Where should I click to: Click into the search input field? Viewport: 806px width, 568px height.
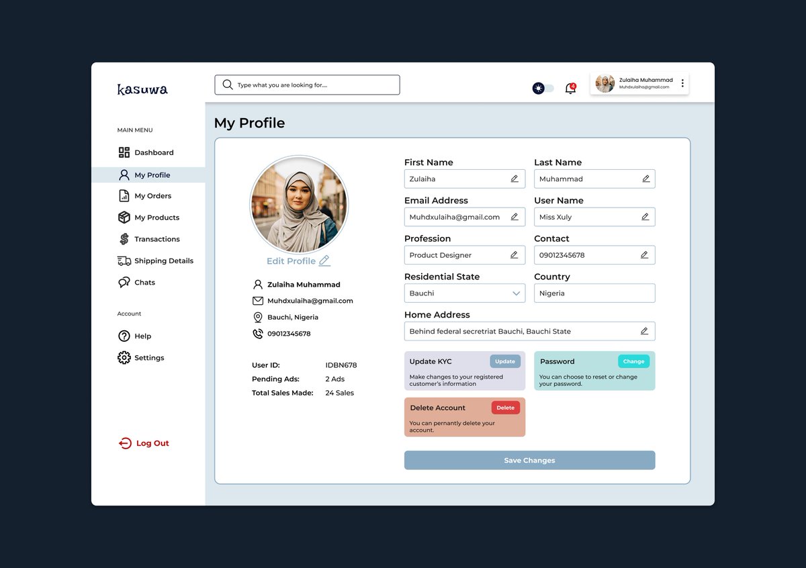pyautogui.click(x=307, y=85)
